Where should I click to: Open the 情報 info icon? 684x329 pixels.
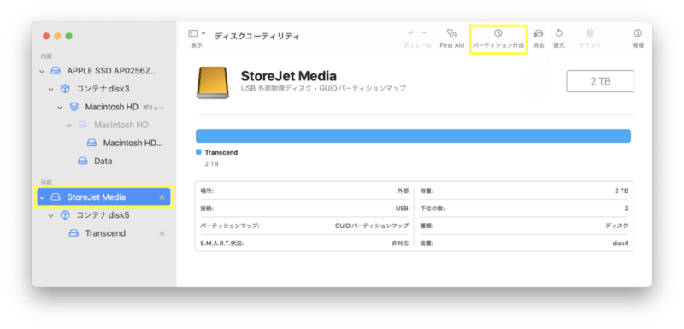(638, 38)
